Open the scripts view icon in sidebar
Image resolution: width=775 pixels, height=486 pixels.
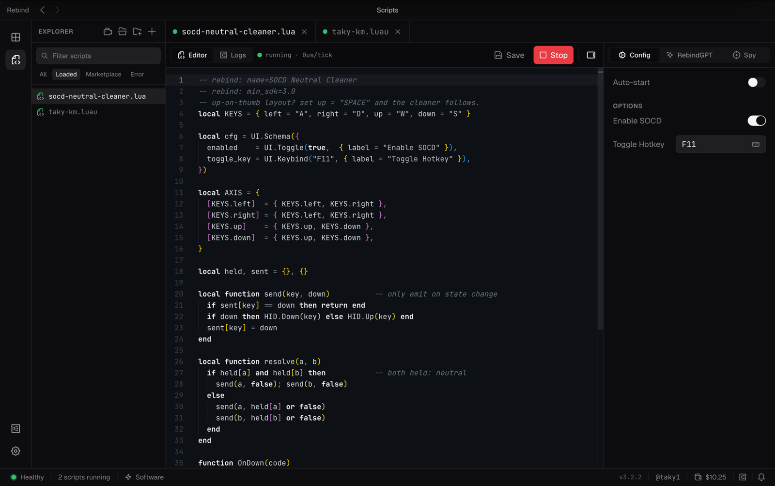point(15,60)
